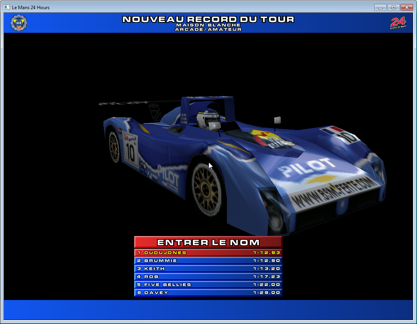Click the 1:17.23 lap time

[x=266, y=277]
